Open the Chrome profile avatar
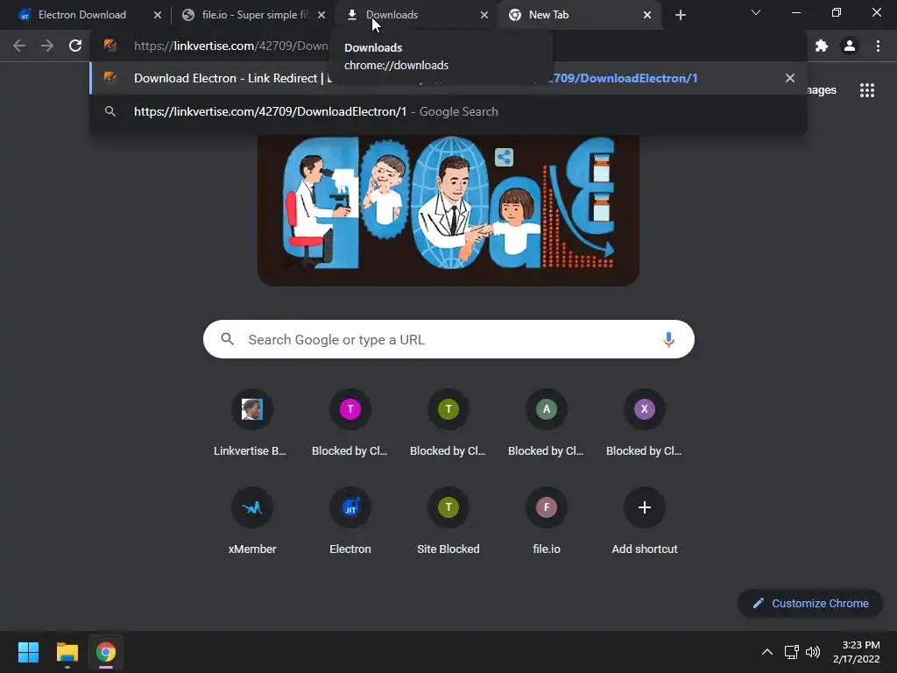Viewport: 897px width, 673px height. coord(850,46)
